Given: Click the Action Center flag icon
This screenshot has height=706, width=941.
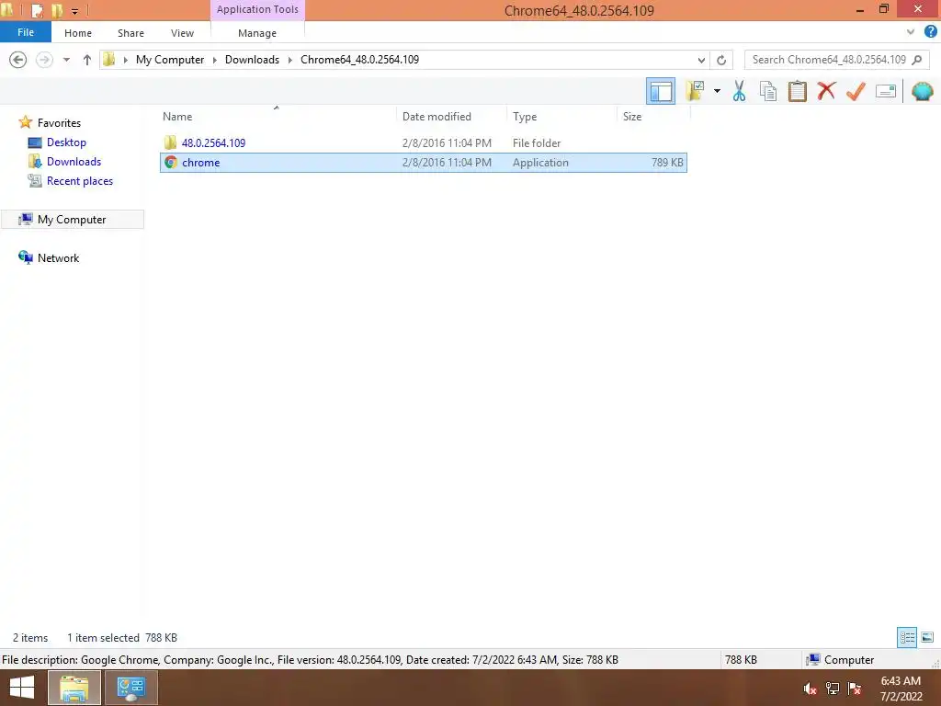Looking at the screenshot, I should coord(855,689).
